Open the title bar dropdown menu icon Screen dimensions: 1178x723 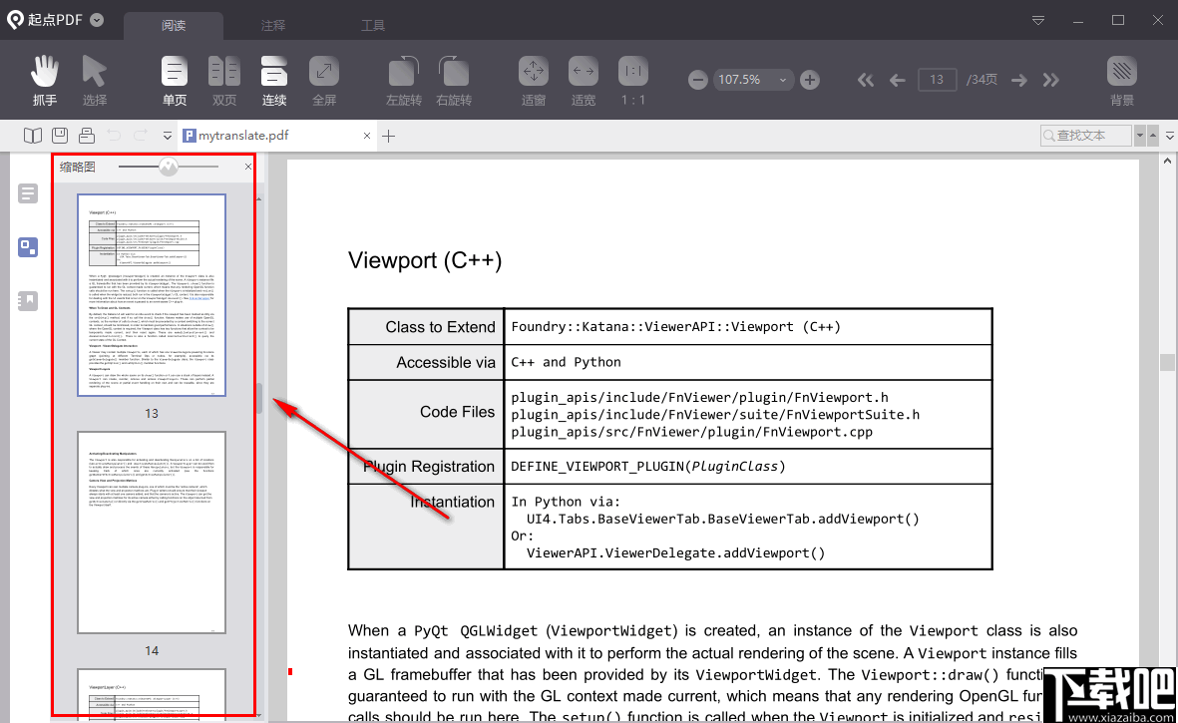pos(1038,20)
